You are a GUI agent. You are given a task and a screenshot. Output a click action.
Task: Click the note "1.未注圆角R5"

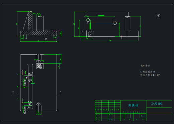[148, 72]
